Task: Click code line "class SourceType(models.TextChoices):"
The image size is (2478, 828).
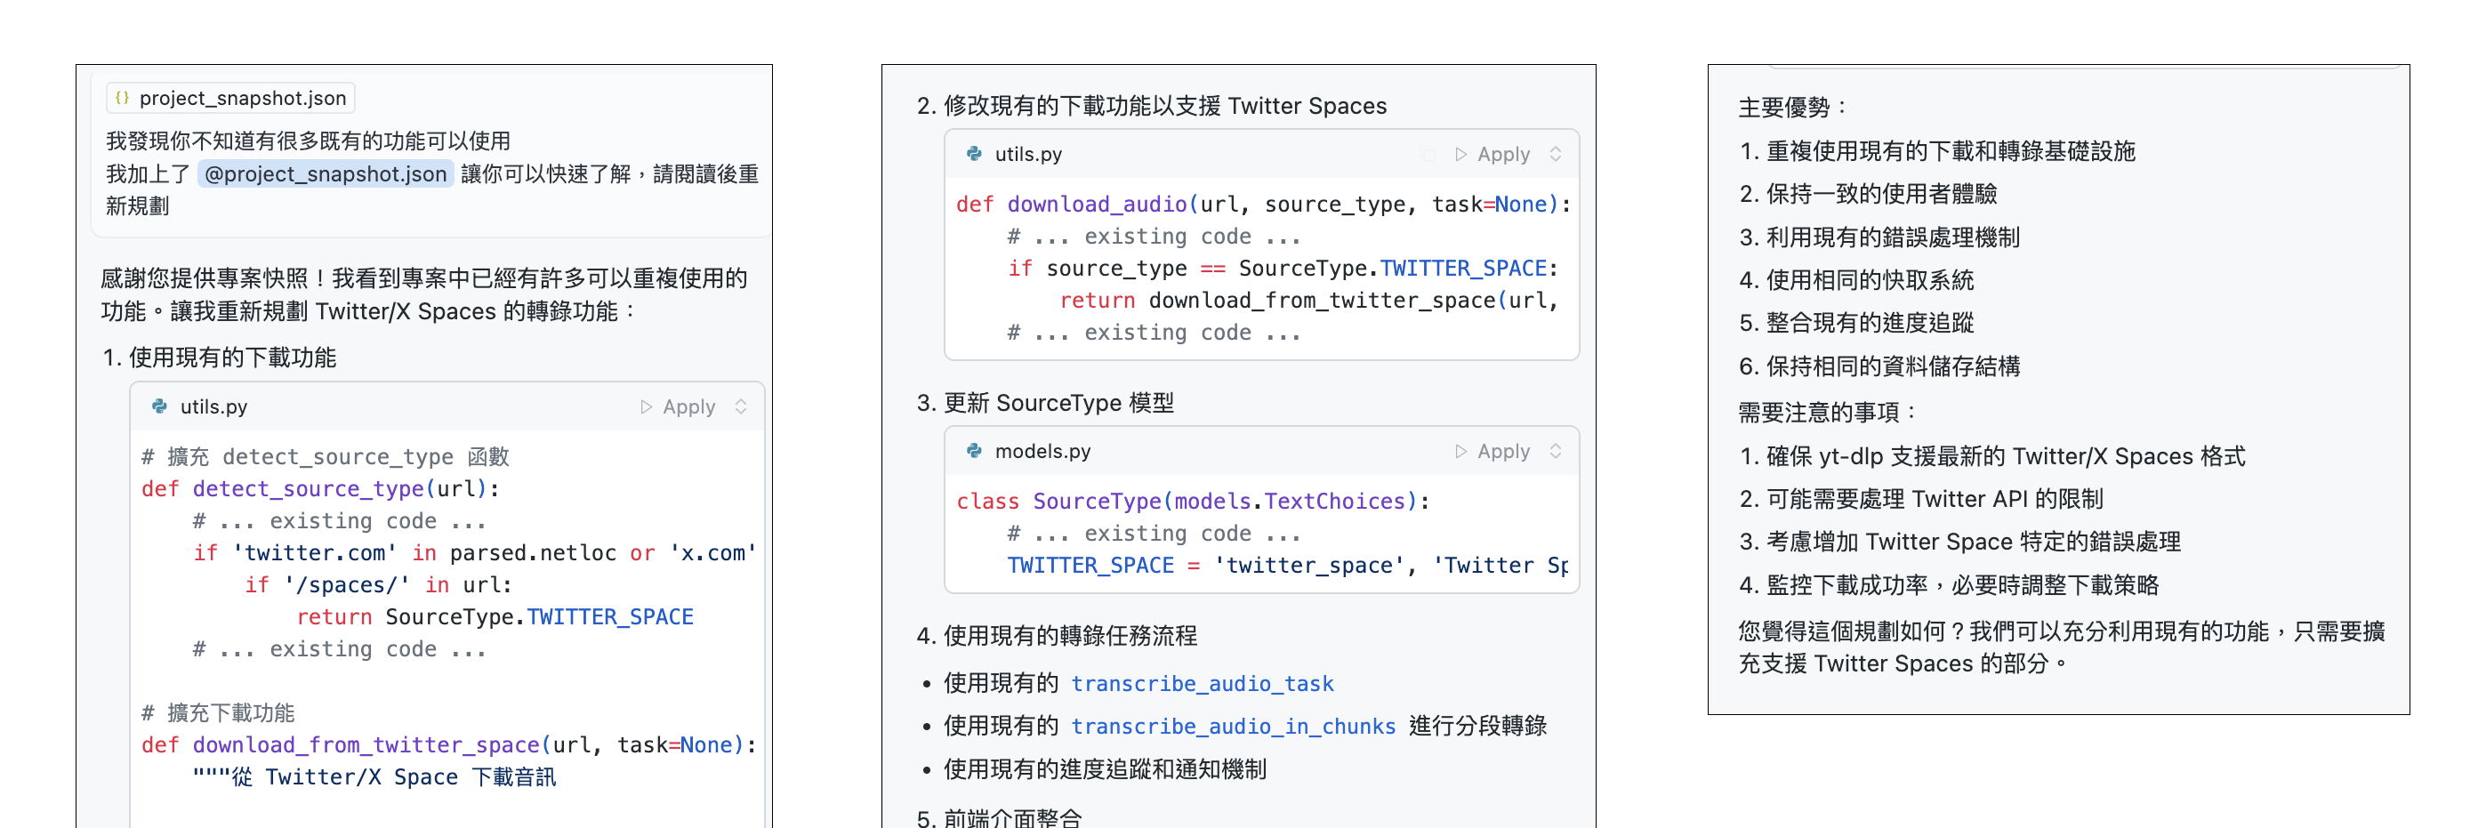Action: pyautogui.click(x=1193, y=501)
